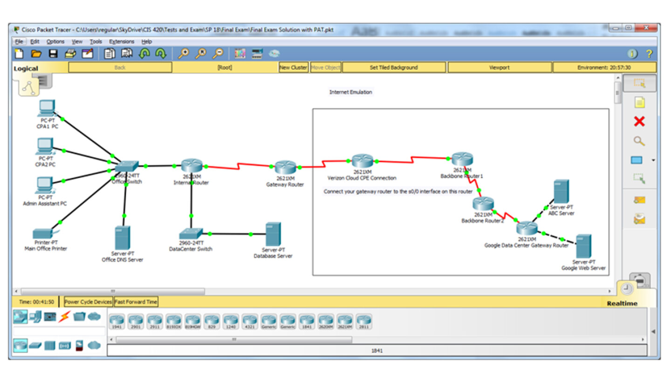671x377 pixels.
Task: Select the Internal Router on the canvas
Action: tap(192, 166)
